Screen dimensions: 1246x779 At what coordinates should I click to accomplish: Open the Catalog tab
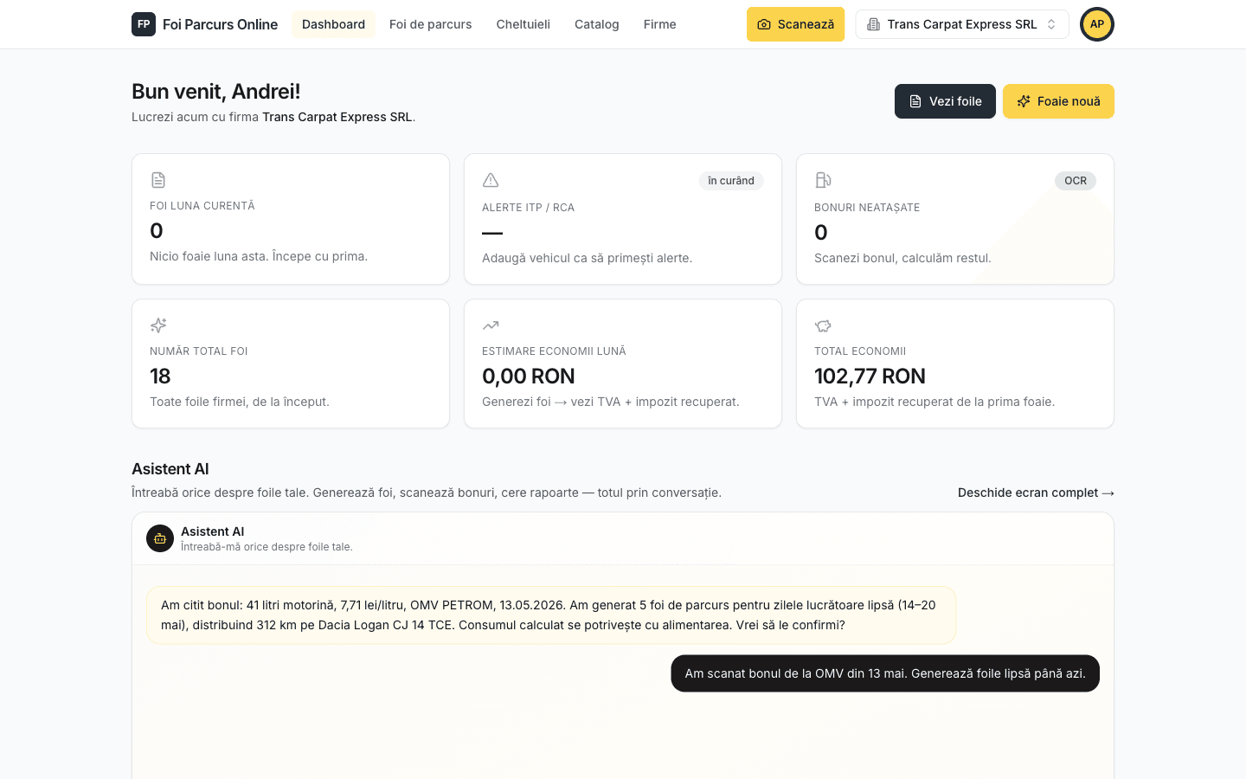597,24
